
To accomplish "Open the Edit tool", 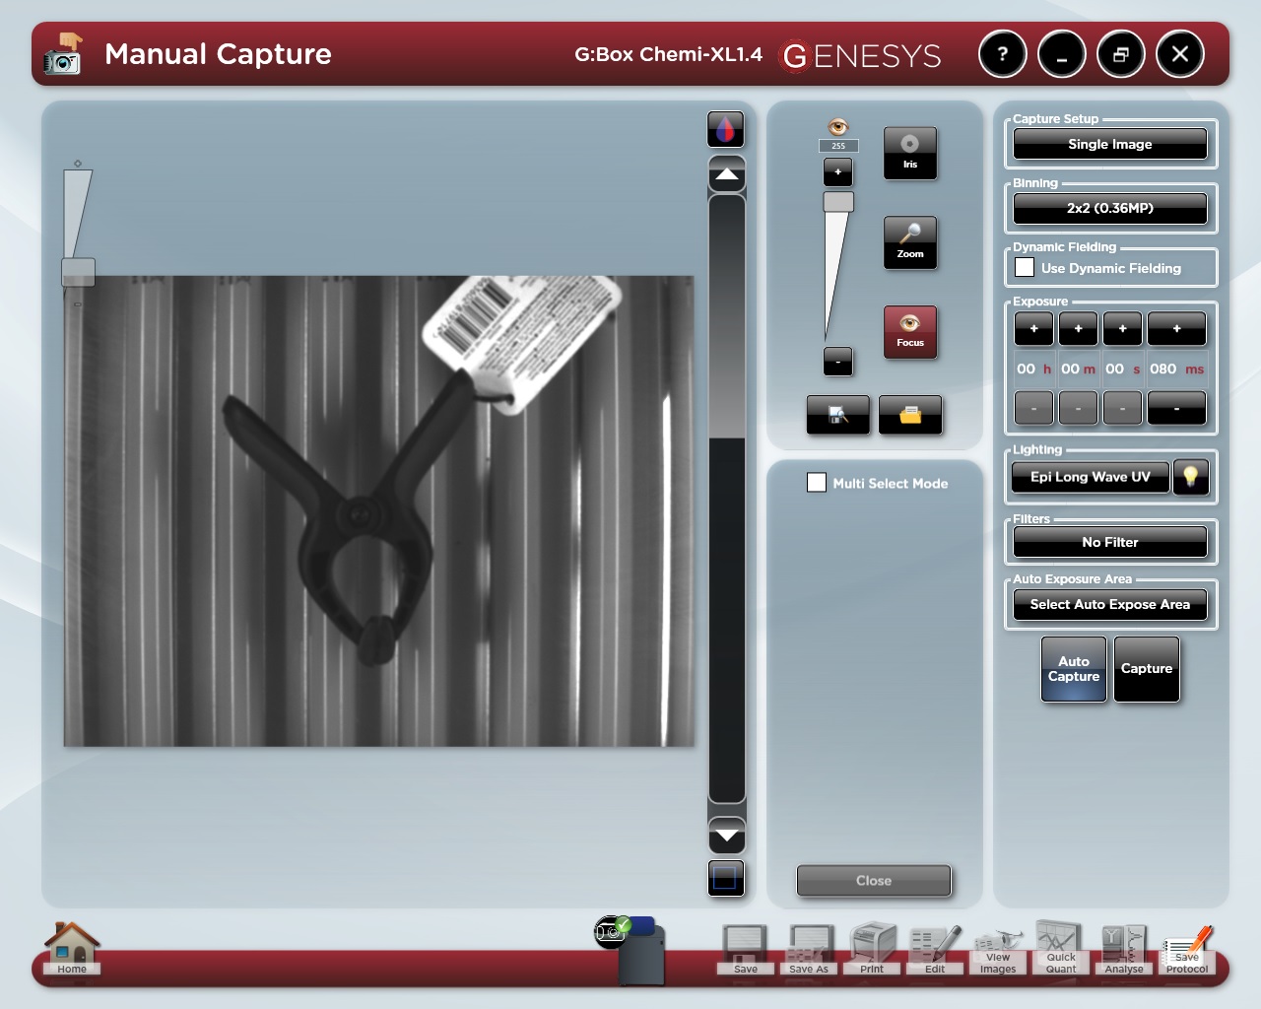I will click(935, 950).
